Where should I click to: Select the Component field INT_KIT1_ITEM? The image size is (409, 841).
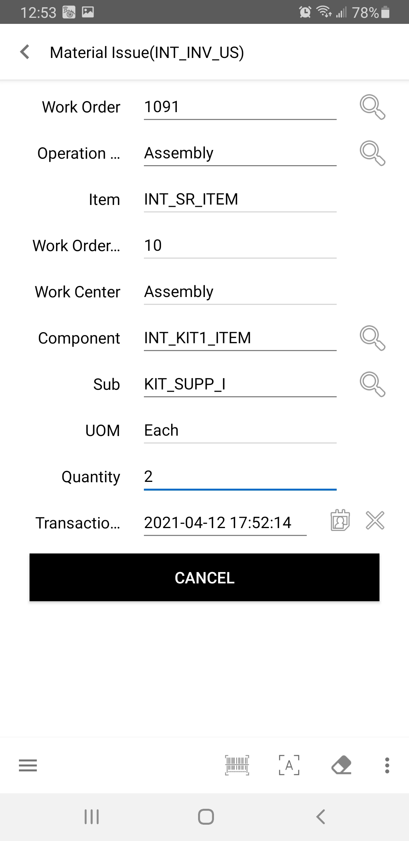[240, 338]
